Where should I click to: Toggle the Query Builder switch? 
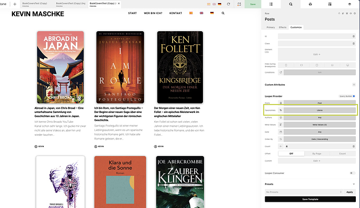click(354, 96)
